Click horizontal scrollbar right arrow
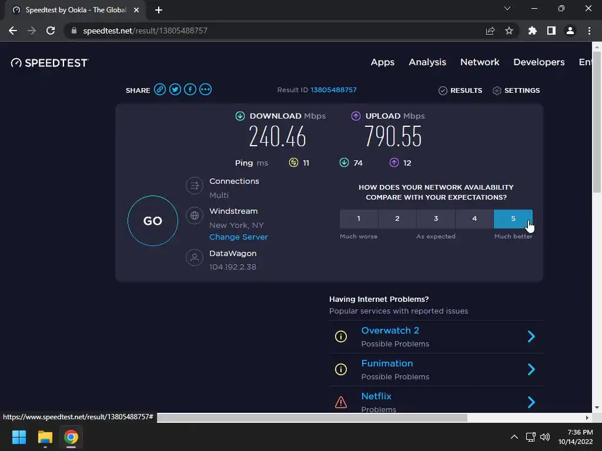The height and width of the screenshot is (451, 602). tap(587, 418)
